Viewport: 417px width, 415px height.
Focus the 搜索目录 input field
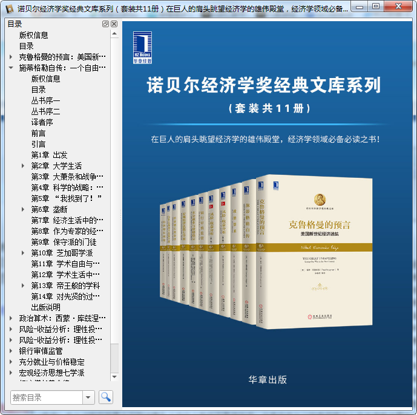coord(47,397)
